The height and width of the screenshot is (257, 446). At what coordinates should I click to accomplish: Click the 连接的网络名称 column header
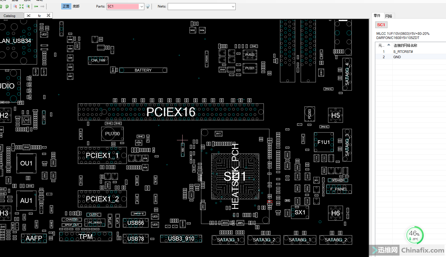tap(405, 45)
